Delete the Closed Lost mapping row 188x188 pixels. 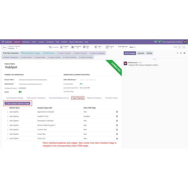(x=117, y=139)
